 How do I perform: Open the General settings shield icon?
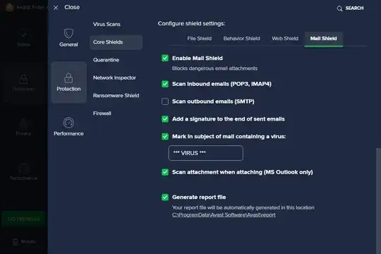coord(68,34)
